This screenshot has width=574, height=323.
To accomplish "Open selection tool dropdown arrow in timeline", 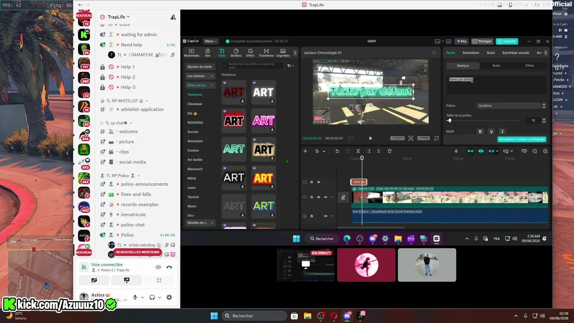I will (x=324, y=151).
